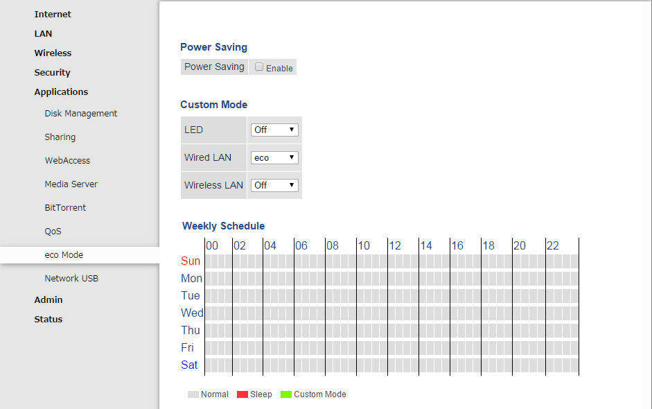This screenshot has height=409, width=652.
Task: Enable the Power Saving checkbox
Action: (x=259, y=67)
